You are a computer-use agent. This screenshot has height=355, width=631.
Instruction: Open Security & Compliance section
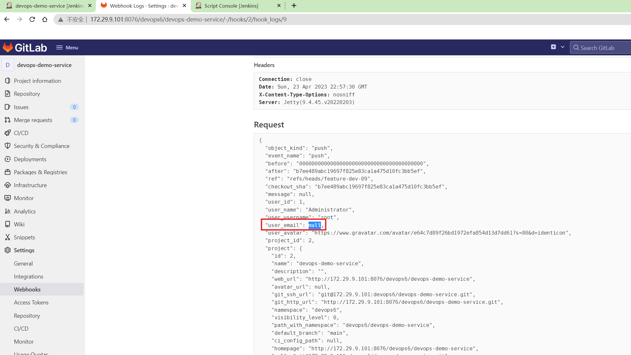pos(41,146)
